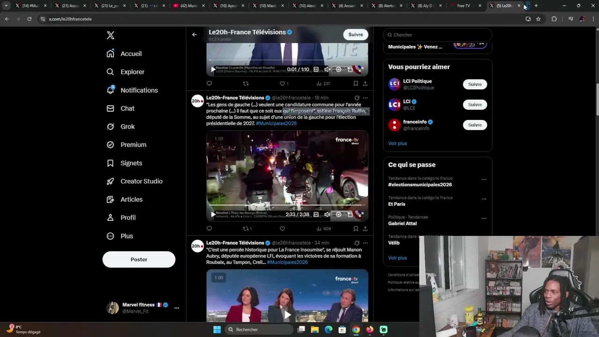The image size is (599, 337).
Task: Open settings gear on the 2:38 video
Action: (338, 214)
